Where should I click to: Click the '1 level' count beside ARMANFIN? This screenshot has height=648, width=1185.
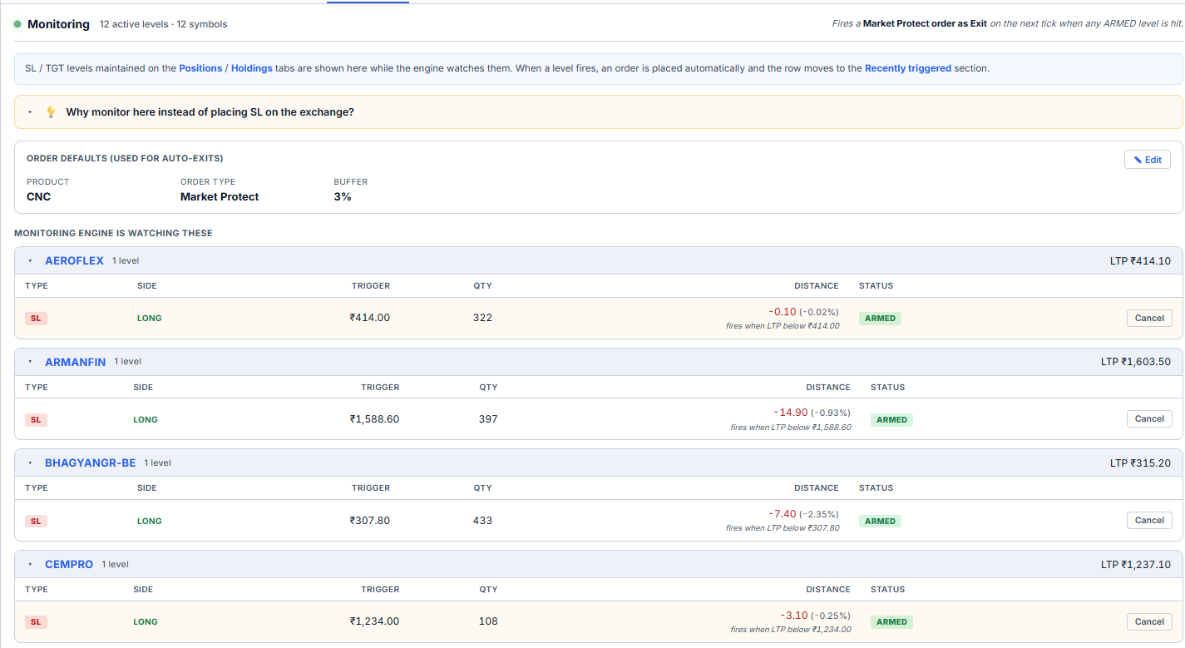pos(128,362)
